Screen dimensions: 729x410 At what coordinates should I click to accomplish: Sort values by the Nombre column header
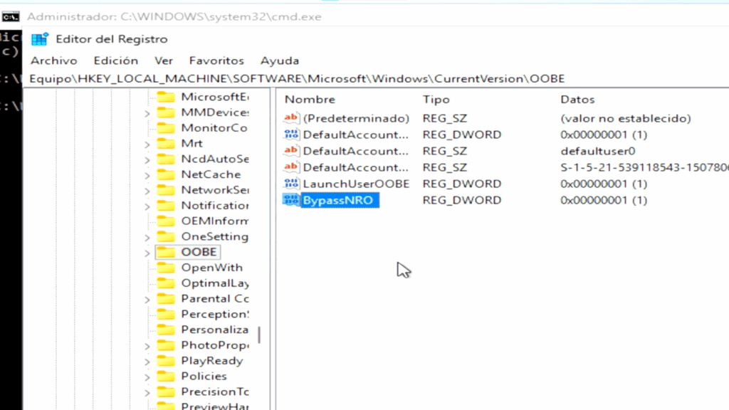pyautogui.click(x=310, y=100)
